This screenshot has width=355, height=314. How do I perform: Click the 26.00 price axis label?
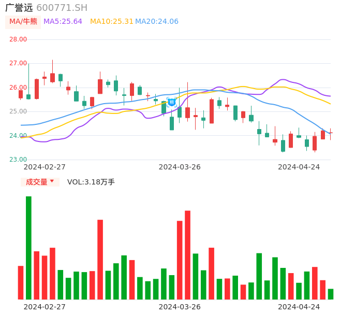click(x=18, y=88)
